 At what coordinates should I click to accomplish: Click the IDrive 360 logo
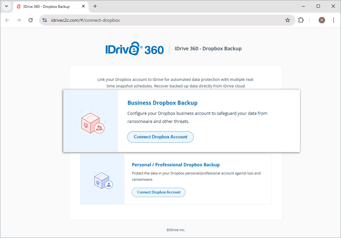[x=135, y=49]
